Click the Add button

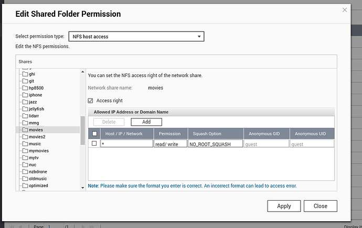[x=146, y=122]
